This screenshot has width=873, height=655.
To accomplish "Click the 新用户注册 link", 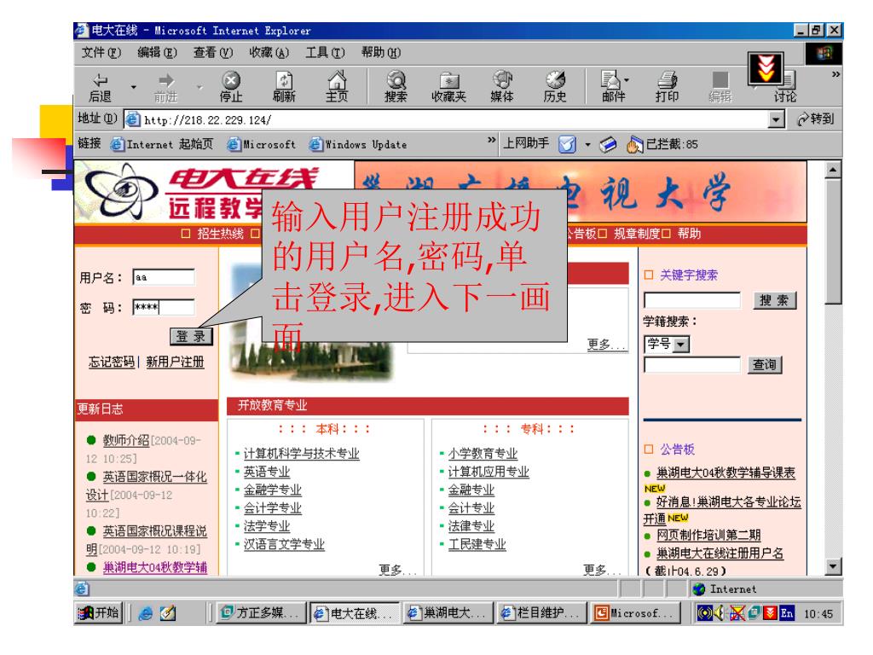I will (175, 362).
